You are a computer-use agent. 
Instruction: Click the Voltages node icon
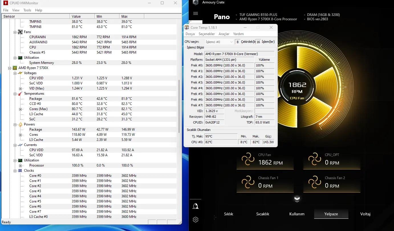tap(20, 73)
